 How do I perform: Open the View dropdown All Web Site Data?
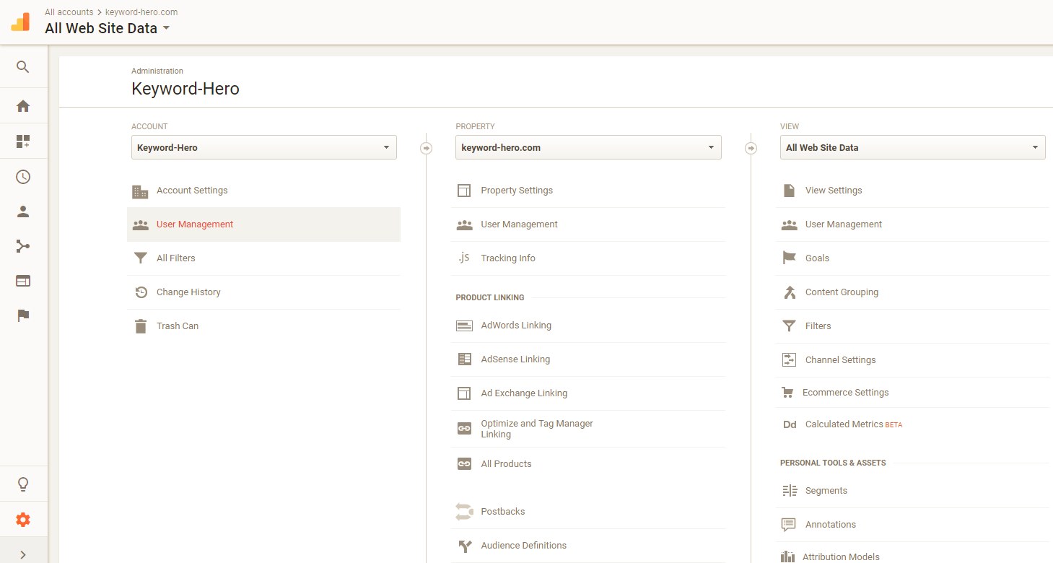pos(913,147)
